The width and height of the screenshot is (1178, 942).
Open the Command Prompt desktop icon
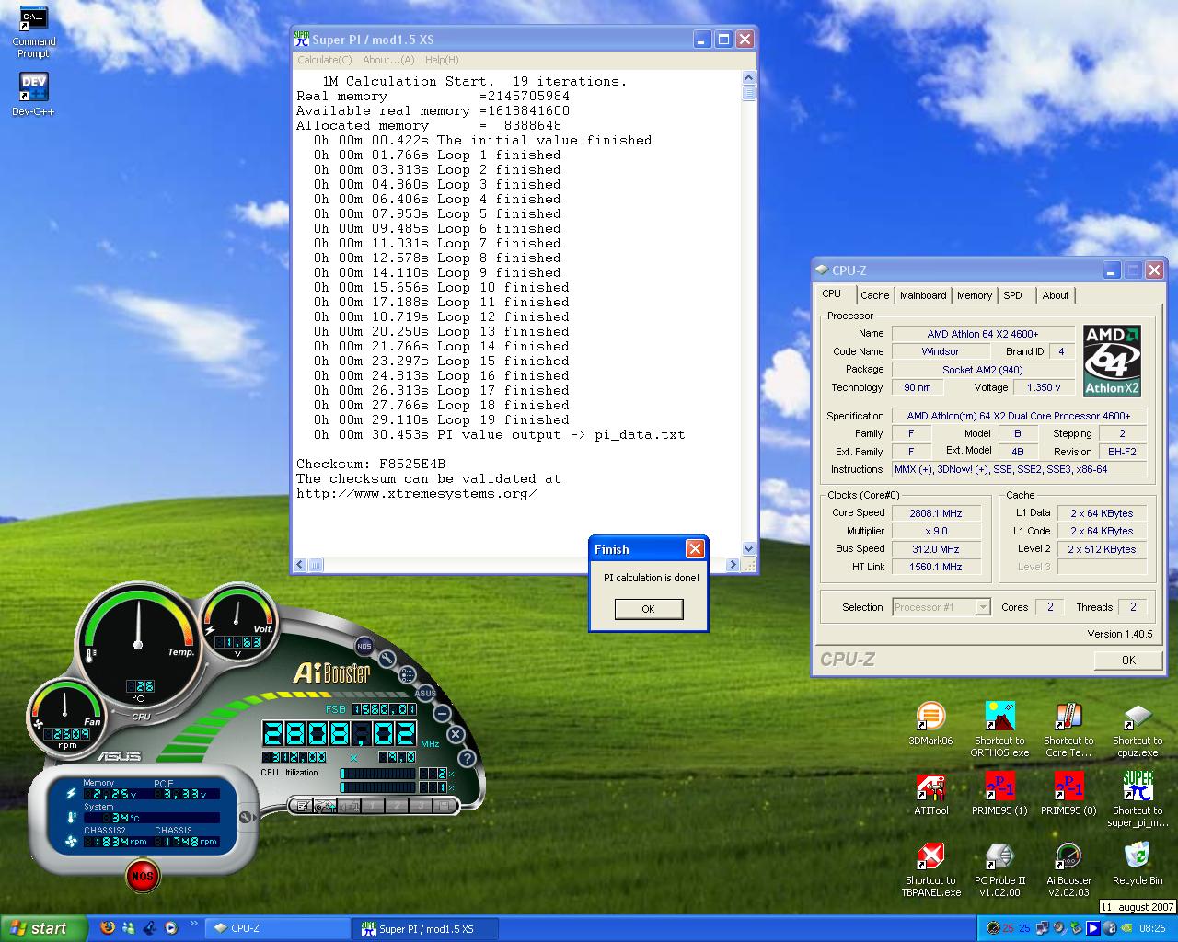pyautogui.click(x=34, y=31)
